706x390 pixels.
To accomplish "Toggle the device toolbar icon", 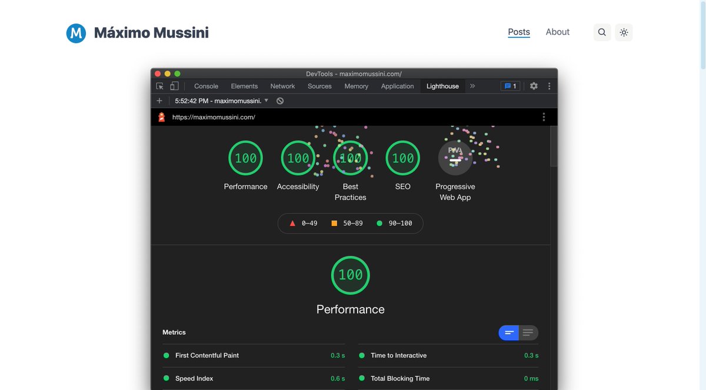I will [174, 86].
